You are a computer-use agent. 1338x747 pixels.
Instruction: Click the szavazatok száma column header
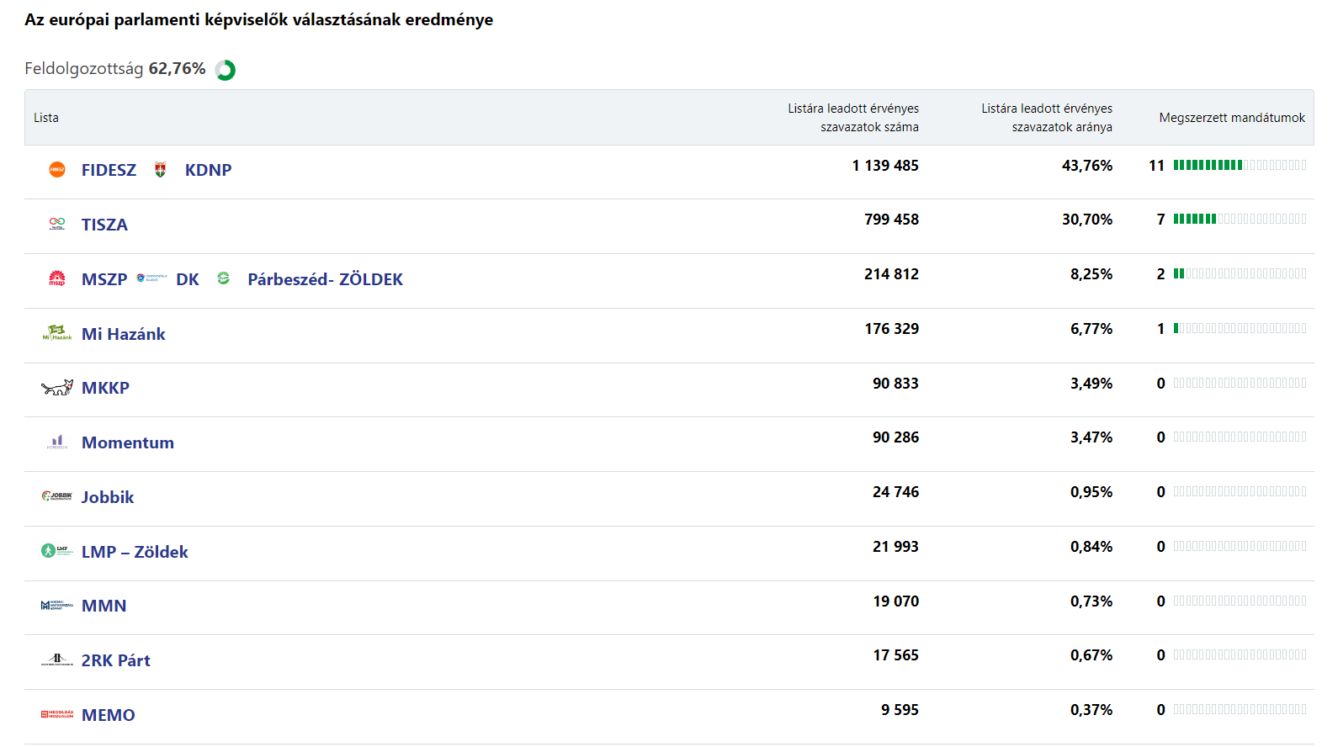pyautogui.click(x=853, y=118)
